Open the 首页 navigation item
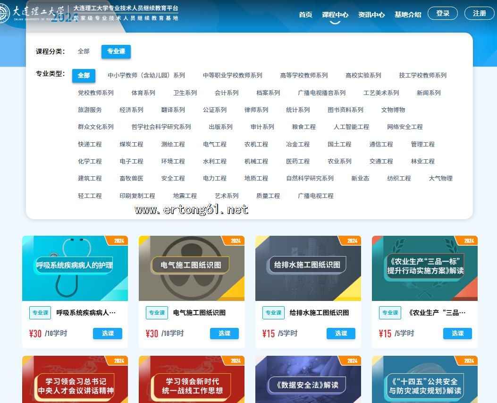The width and height of the screenshot is (497, 403). [305, 15]
